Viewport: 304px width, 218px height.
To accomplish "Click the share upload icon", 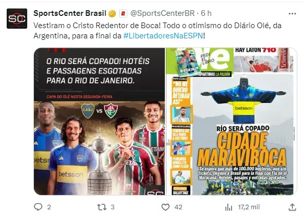I will pos(292,207).
